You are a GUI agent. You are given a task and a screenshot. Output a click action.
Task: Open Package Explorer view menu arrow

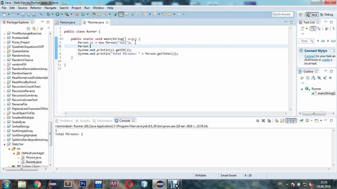pyautogui.click(x=48, y=28)
